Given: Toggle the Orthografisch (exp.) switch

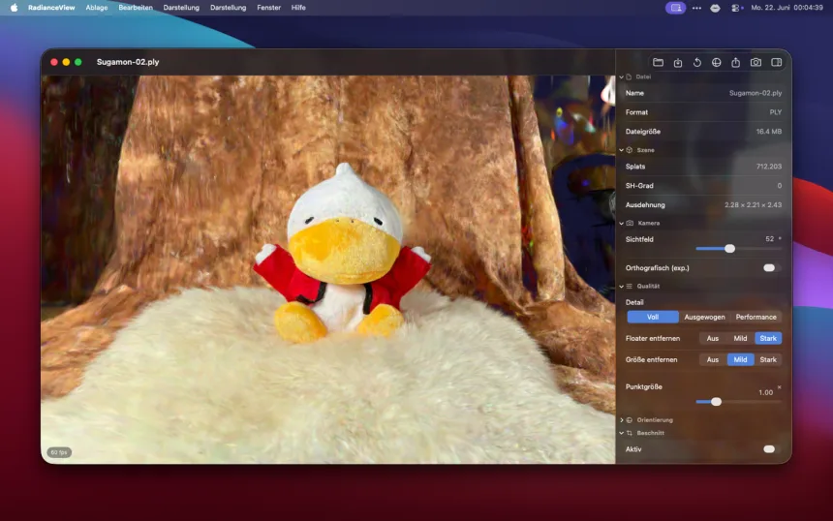Looking at the screenshot, I should pyautogui.click(x=769, y=267).
